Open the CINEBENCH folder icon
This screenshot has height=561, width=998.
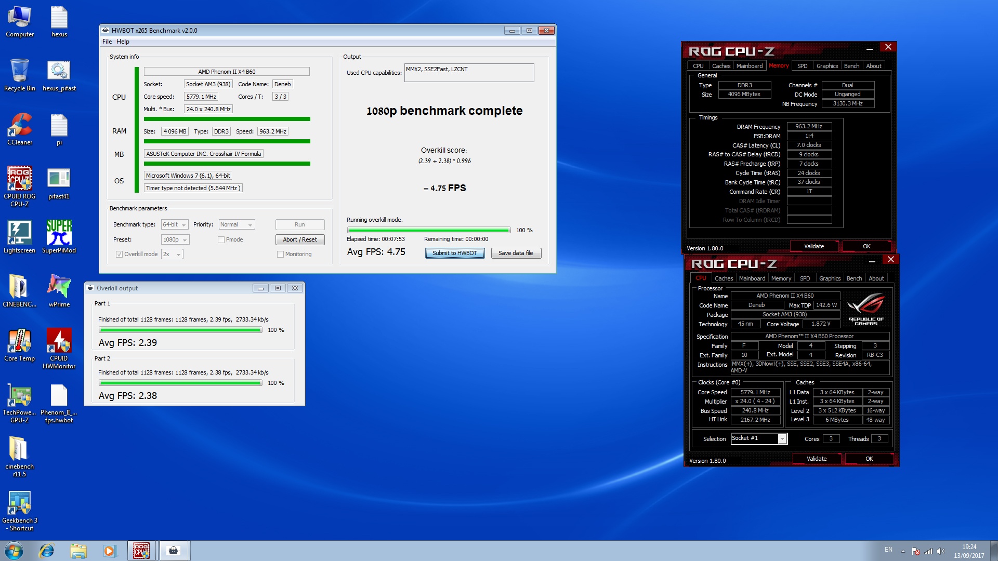(x=20, y=291)
